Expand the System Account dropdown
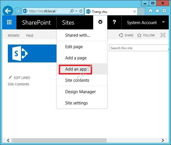The image size is (171, 145). click(163, 22)
